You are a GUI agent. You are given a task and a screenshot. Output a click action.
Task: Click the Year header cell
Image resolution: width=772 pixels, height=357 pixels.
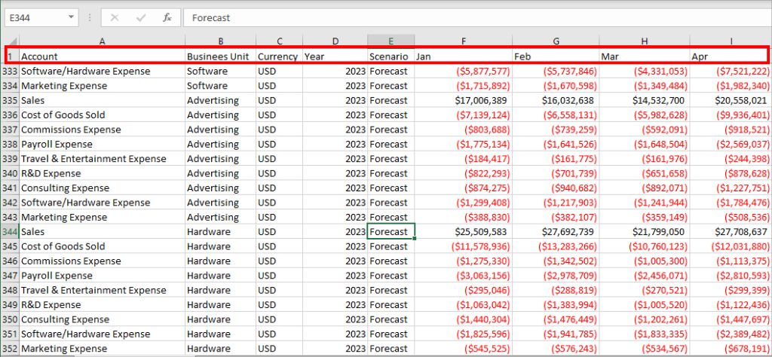(x=335, y=56)
